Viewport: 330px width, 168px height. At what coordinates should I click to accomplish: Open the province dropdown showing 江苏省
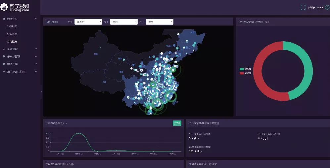click(x=88, y=22)
